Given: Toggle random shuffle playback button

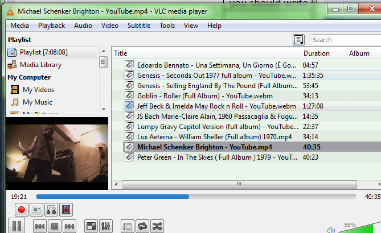Looking at the screenshot, I should [x=157, y=226].
